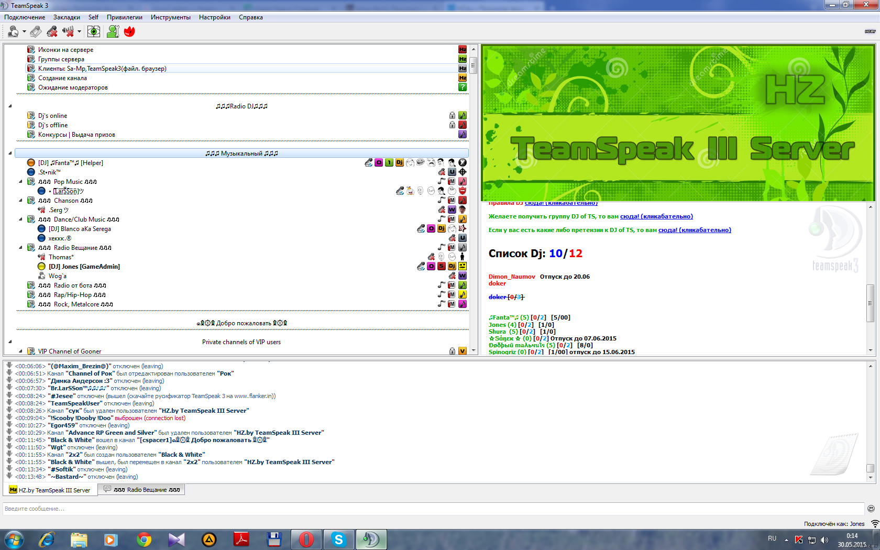
Task: Open the Подключение menu
Action: [25, 17]
